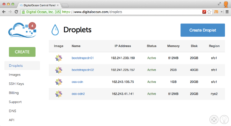This screenshot has height=126, width=231.
Task: Click the CentOS image icon for oss-cdn row
Action: tap(59, 82)
